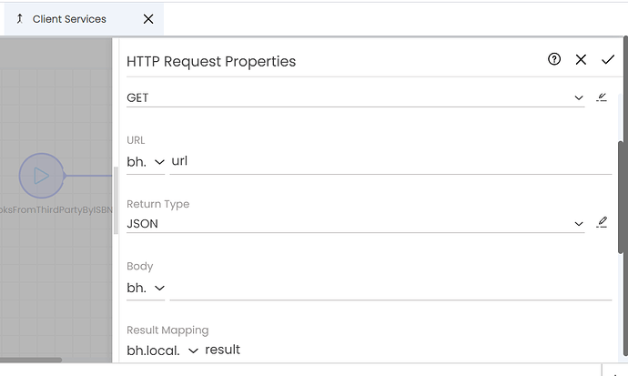The height and width of the screenshot is (376, 628).
Task: Click the Result Mapping field containing result
Action: tap(409, 350)
